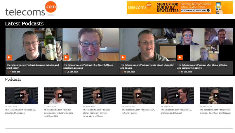Open FCC, OpenRAN and spectrum auctions link
Image resolution: width=235 pixels, height=133 pixels.
click(88, 66)
